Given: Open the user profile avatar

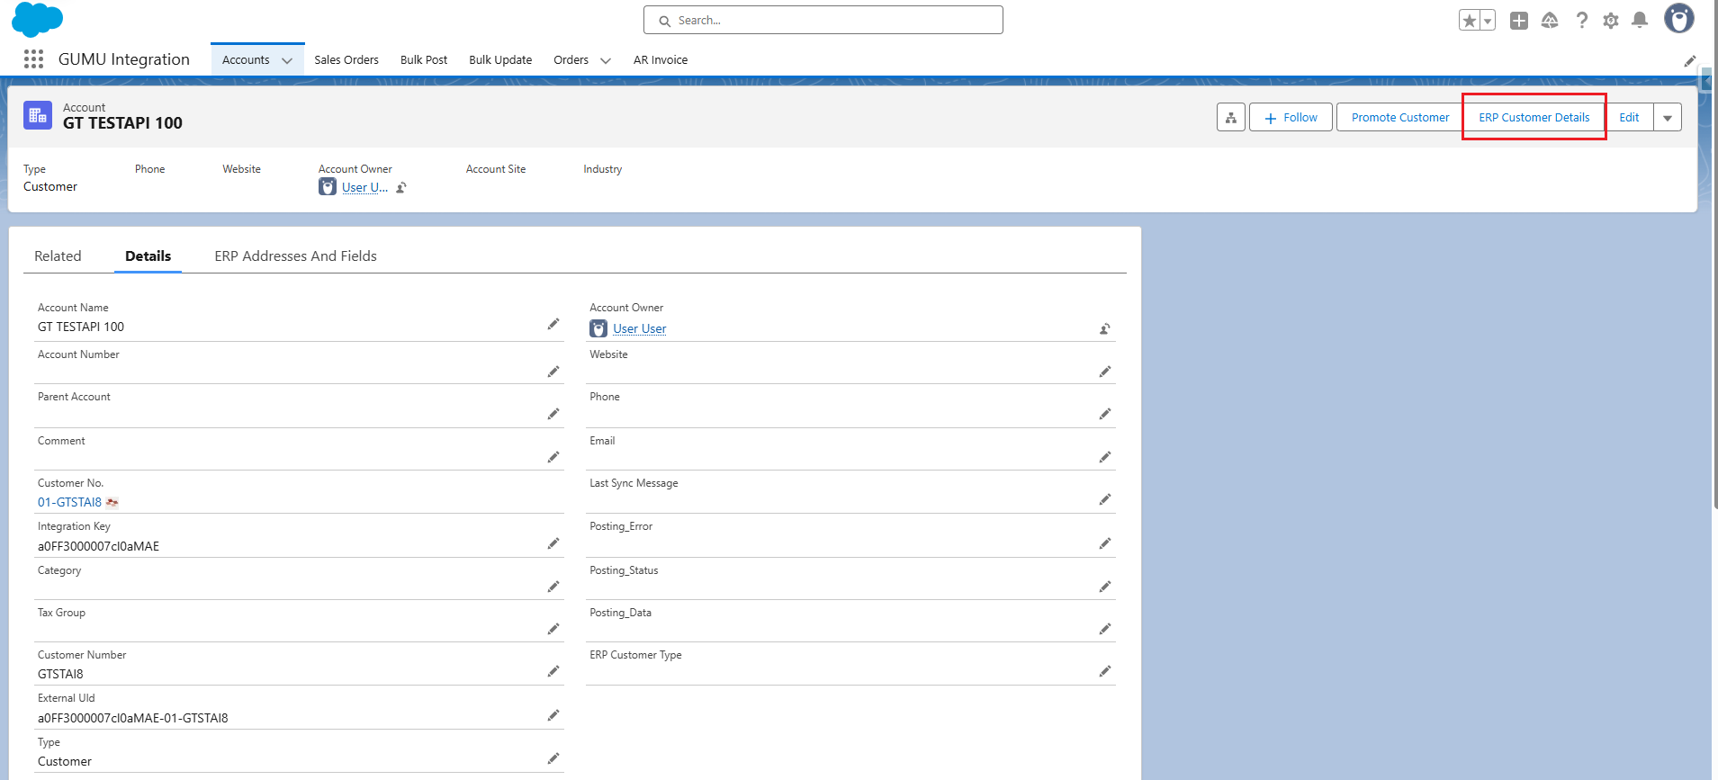Looking at the screenshot, I should 1678,18.
